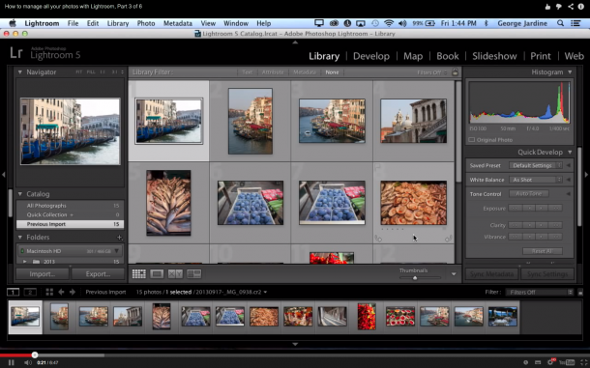Select the fish photo thumbnail in grid

tap(168, 203)
